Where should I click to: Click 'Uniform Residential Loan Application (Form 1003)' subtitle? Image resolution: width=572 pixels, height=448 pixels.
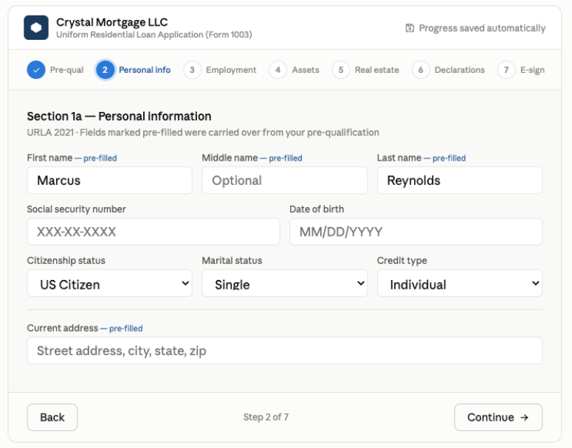pos(154,35)
